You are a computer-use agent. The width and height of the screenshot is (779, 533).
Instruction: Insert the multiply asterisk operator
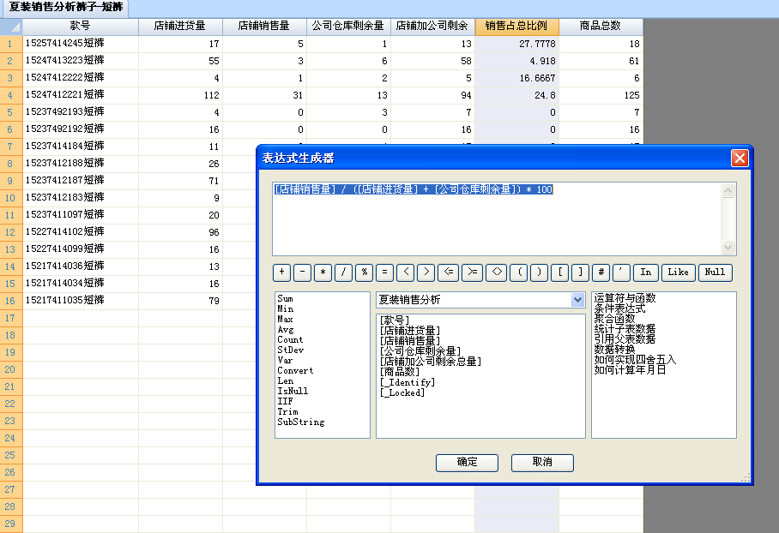[323, 272]
